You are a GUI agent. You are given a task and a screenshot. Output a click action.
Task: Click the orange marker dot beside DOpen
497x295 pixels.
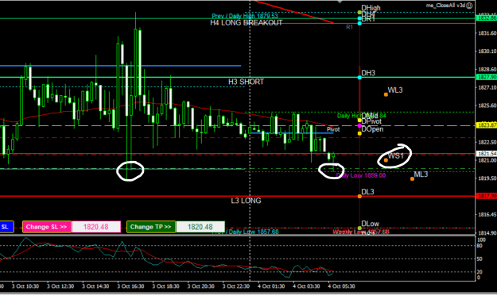(359, 133)
